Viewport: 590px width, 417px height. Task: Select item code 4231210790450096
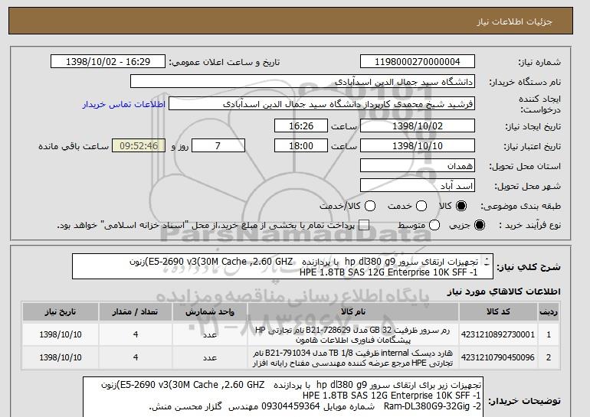[x=498, y=357]
